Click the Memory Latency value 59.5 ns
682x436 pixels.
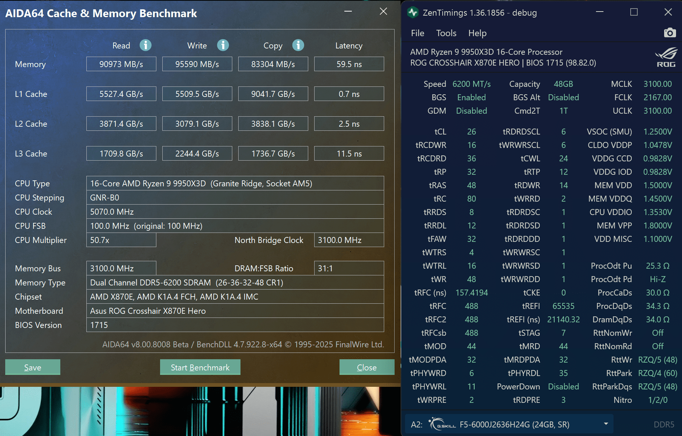[349, 64]
